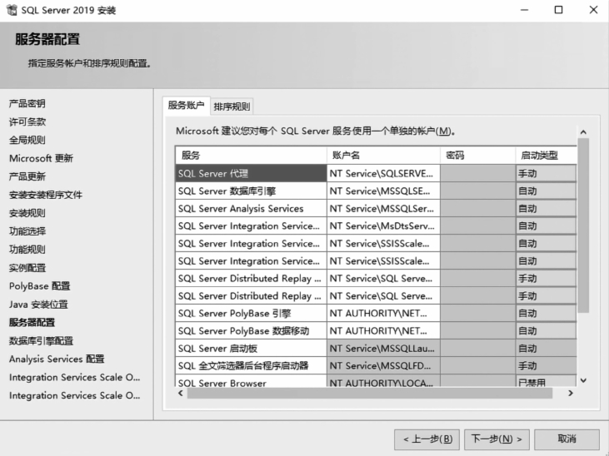Click account name NT Service\MSSQLFD...
This screenshot has width=609, height=456.
[383, 365]
